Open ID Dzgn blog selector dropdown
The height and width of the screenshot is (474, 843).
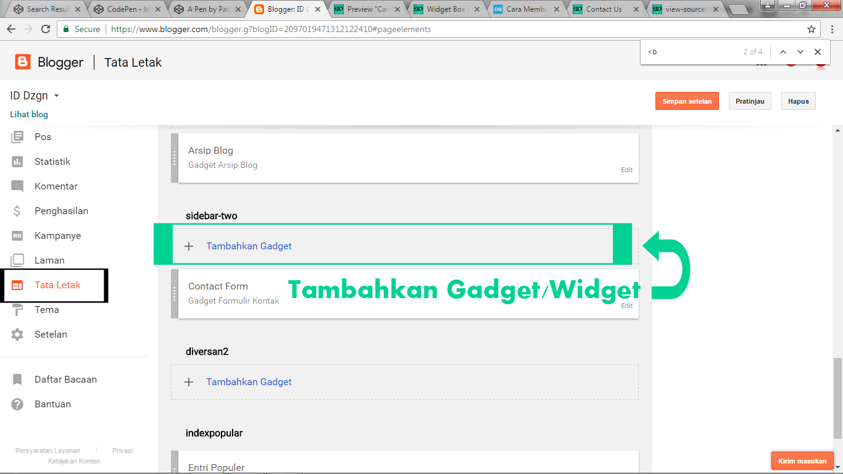pyautogui.click(x=56, y=96)
